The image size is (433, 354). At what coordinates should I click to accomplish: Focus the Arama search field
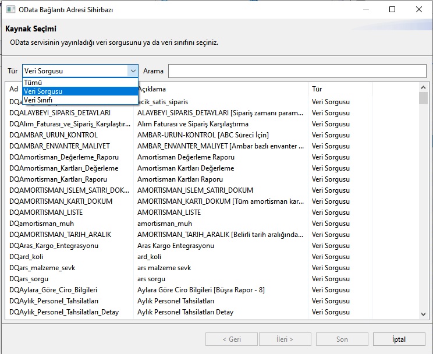click(x=297, y=71)
